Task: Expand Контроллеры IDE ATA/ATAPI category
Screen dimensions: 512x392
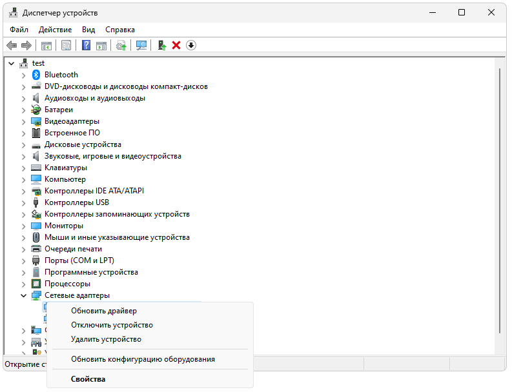Action: [x=23, y=191]
